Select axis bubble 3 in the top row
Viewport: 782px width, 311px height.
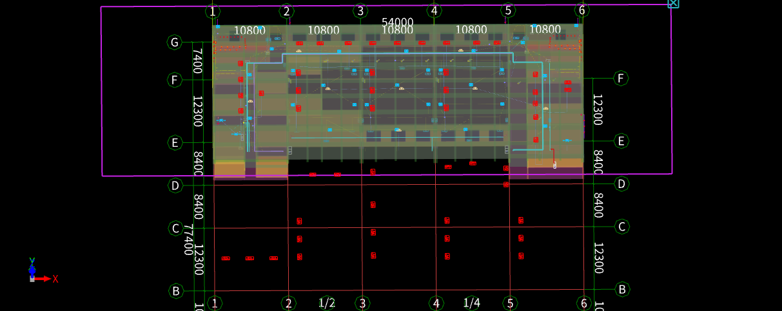click(361, 10)
